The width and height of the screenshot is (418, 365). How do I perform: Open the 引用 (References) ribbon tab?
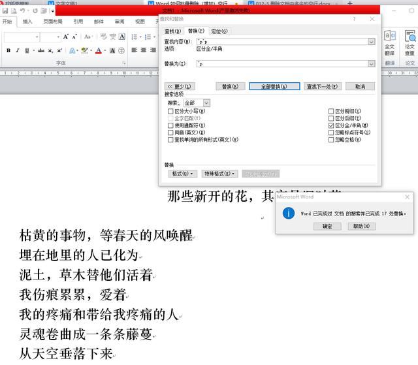(x=78, y=22)
